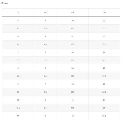Click EU size 40 cell
The width and height of the screenshot is (121, 121).
coord(73,84)
